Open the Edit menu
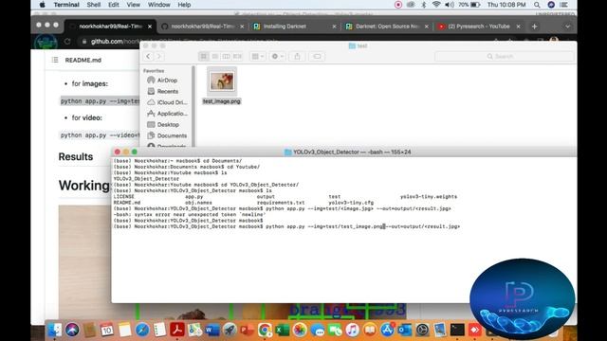 coord(114,5)
